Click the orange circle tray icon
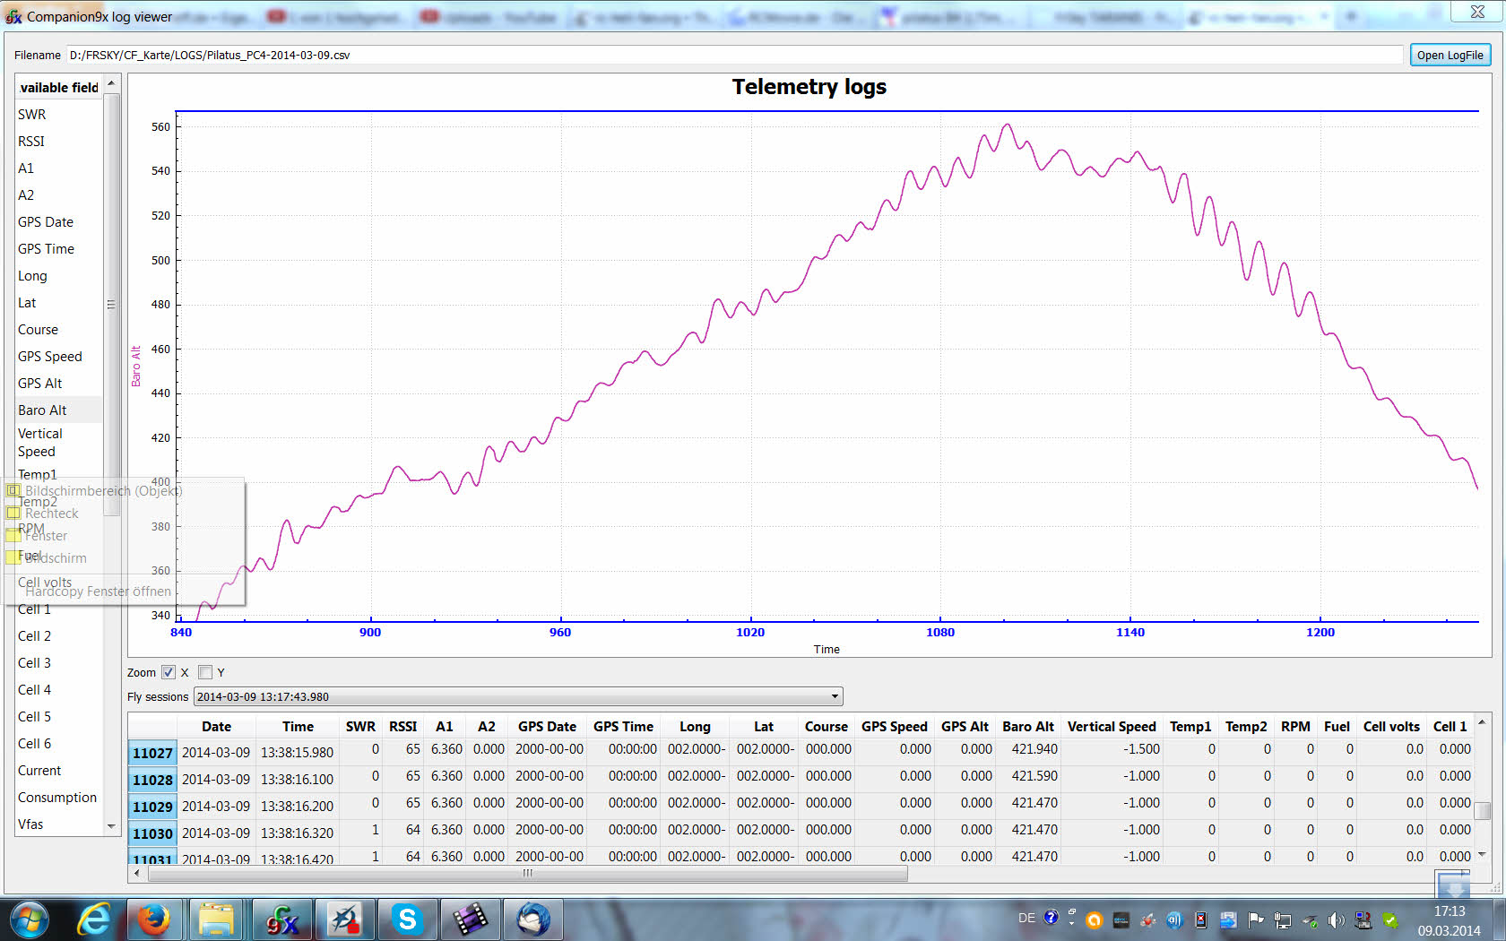The width and height of the screenshot is (1506, 941). coord(1094,920)
